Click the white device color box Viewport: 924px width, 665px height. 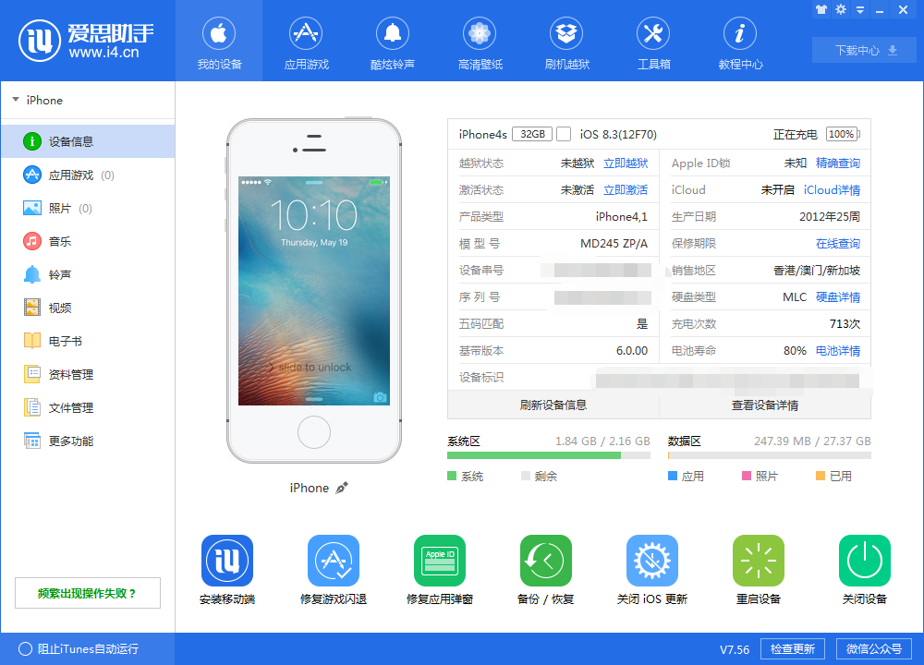click(564, 134)
